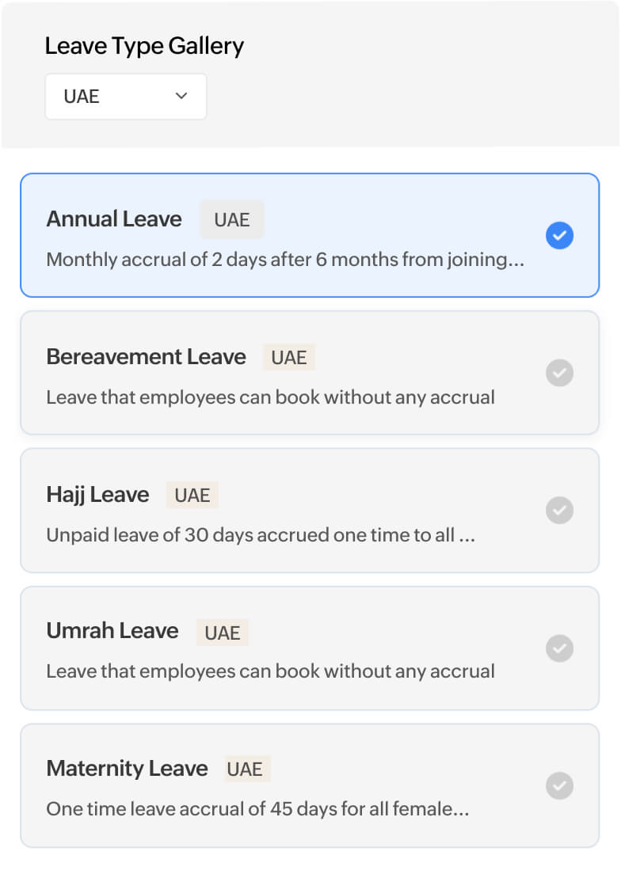This screenshot has width=621, height=874.
Task: Enable the Umrah Leave checkmark circle
Action: click(x=559, y=648)
